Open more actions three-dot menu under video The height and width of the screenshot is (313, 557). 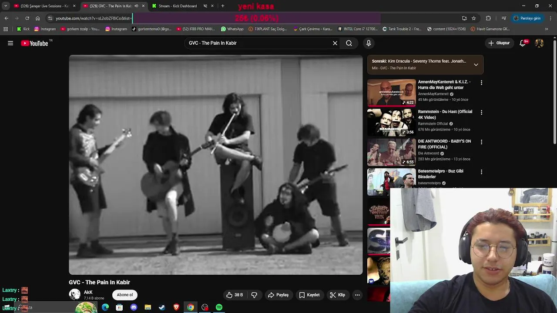[x=357, y=295]
